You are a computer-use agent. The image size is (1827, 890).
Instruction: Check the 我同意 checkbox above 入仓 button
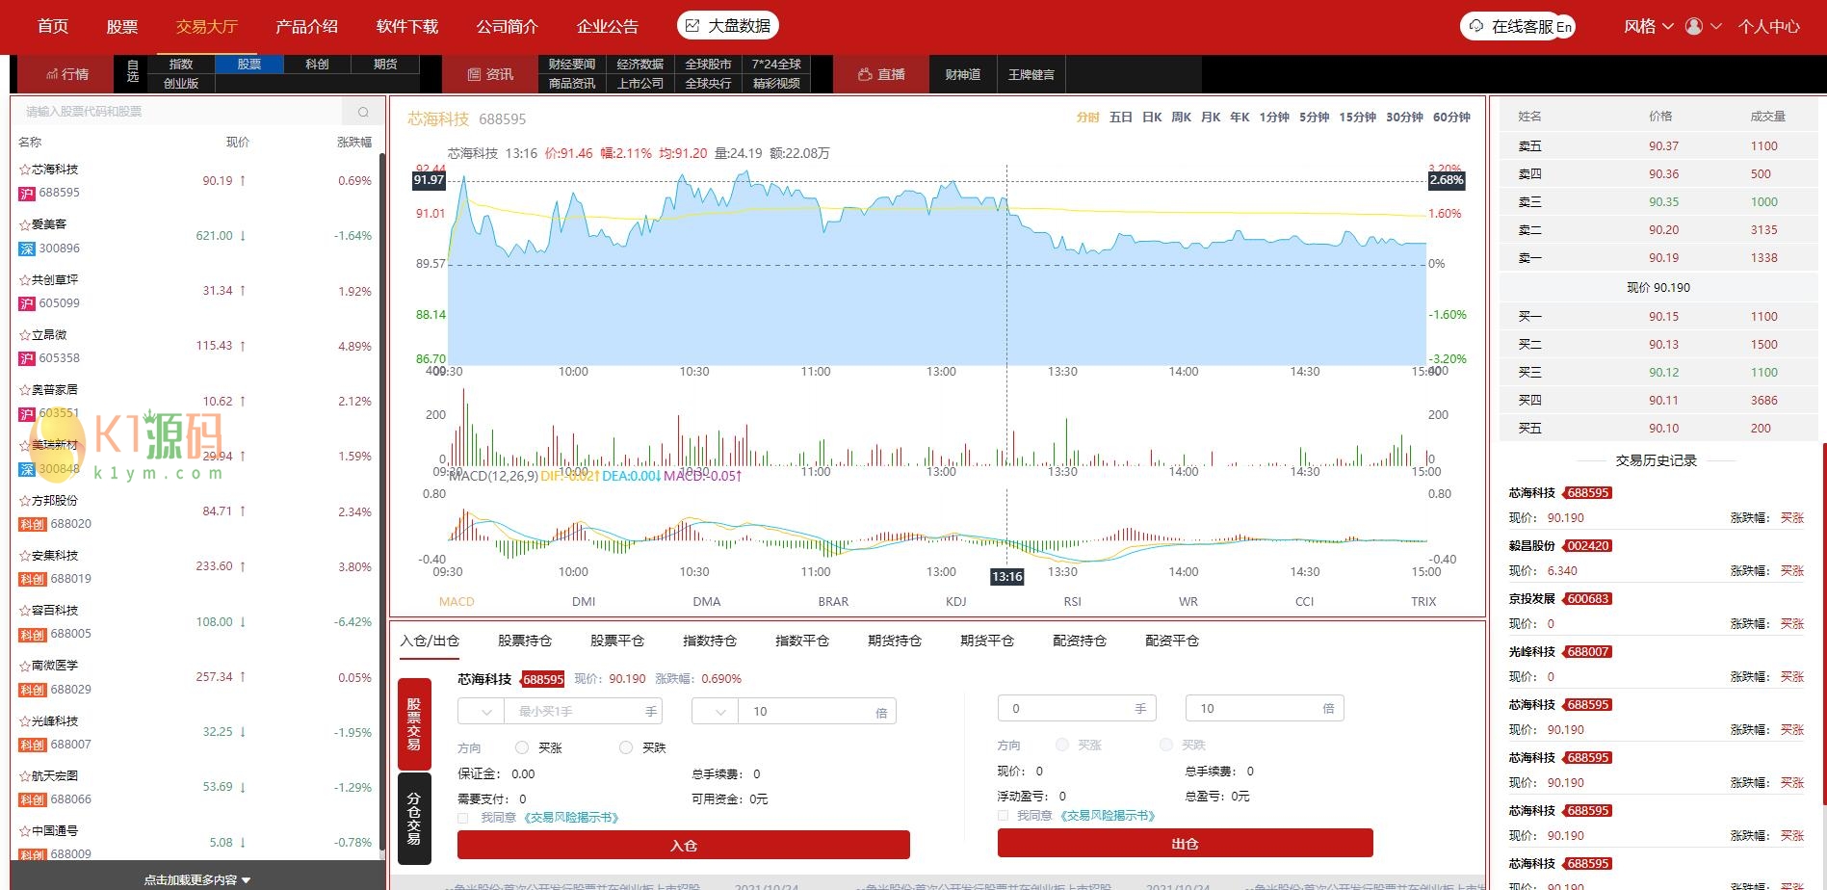point(463,818)
